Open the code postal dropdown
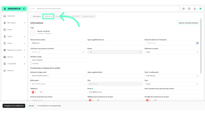Screen dimensions: 205x115 pyautogui.click(x=172, y=76)
